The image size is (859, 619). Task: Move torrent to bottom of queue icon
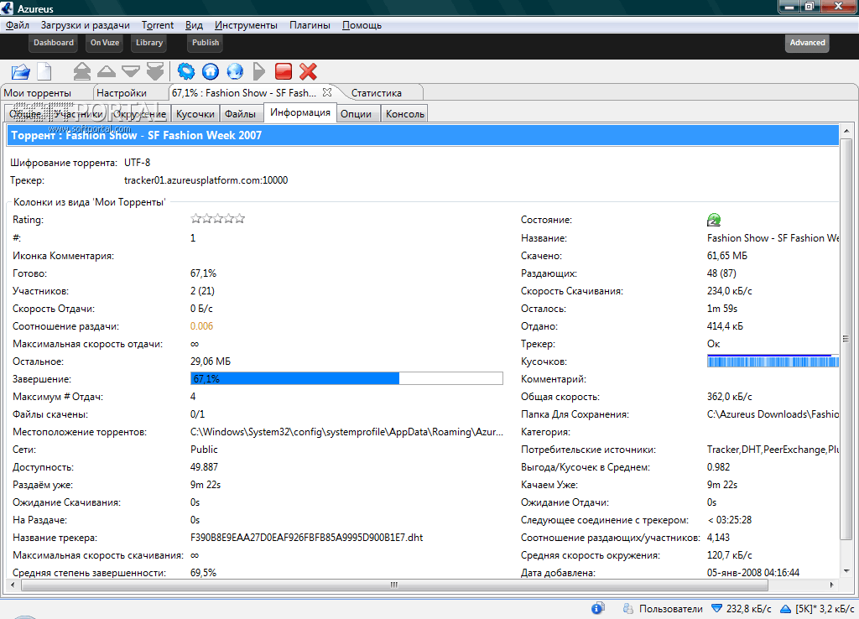click(155, 72)
